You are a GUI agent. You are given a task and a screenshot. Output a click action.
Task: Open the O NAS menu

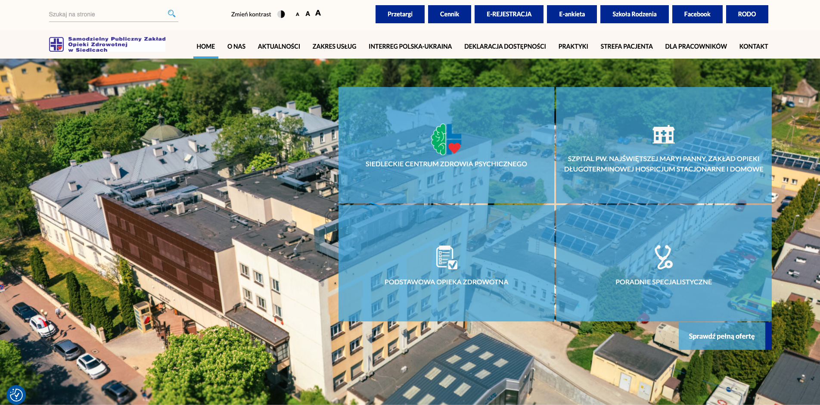tap(236, 47)
